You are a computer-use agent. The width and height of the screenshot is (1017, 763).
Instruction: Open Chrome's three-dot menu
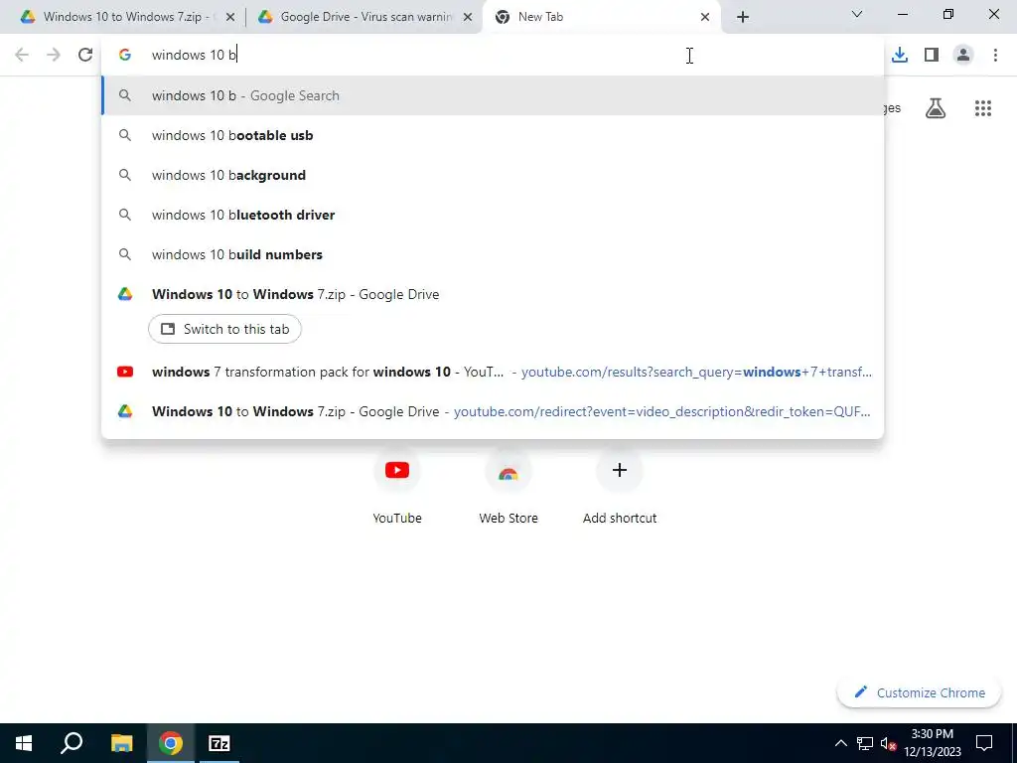[995, 56]
